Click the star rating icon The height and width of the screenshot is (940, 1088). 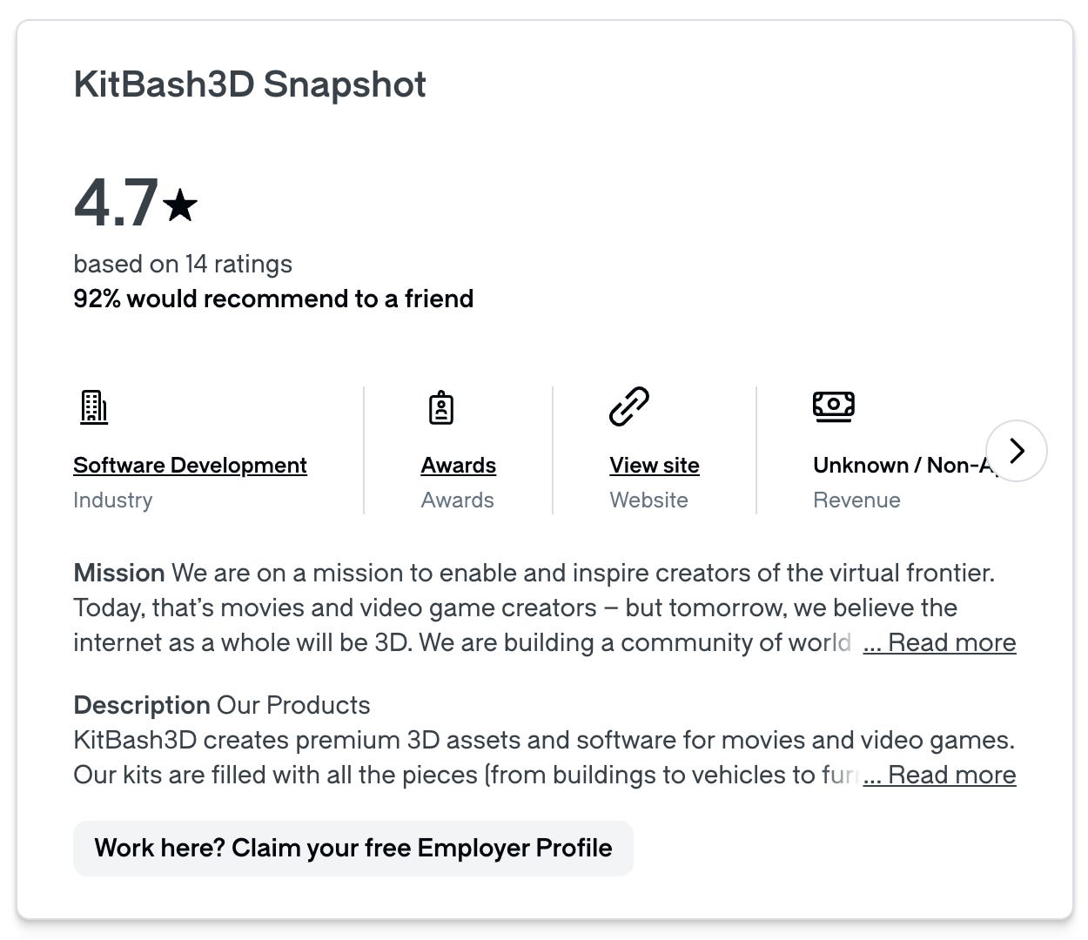pos(180,205)
